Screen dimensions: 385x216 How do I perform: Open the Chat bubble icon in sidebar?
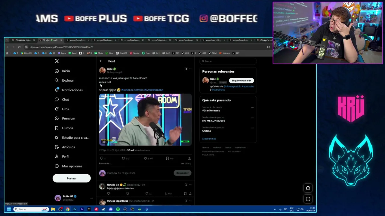coord(57,99)
